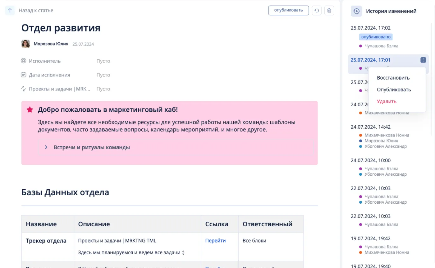Click Добро пожаловать в маркетинговый хаб heading
The height and width of the screenshot is (268, 435).
pyautogui.click(x=108, y=109)
